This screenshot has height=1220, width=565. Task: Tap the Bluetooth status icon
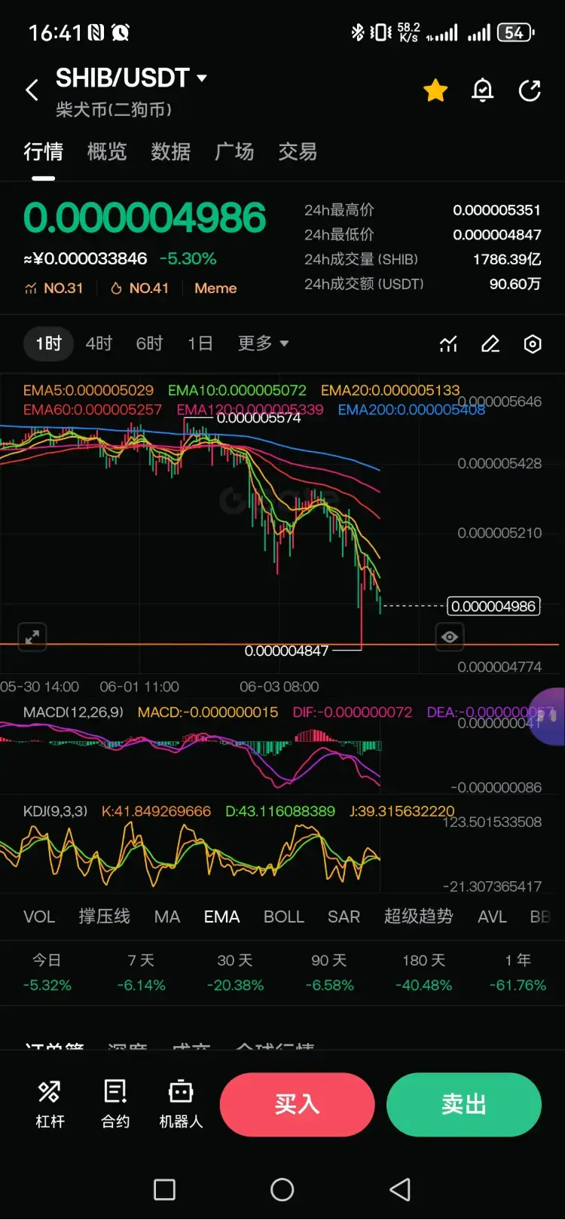point(358,32)
